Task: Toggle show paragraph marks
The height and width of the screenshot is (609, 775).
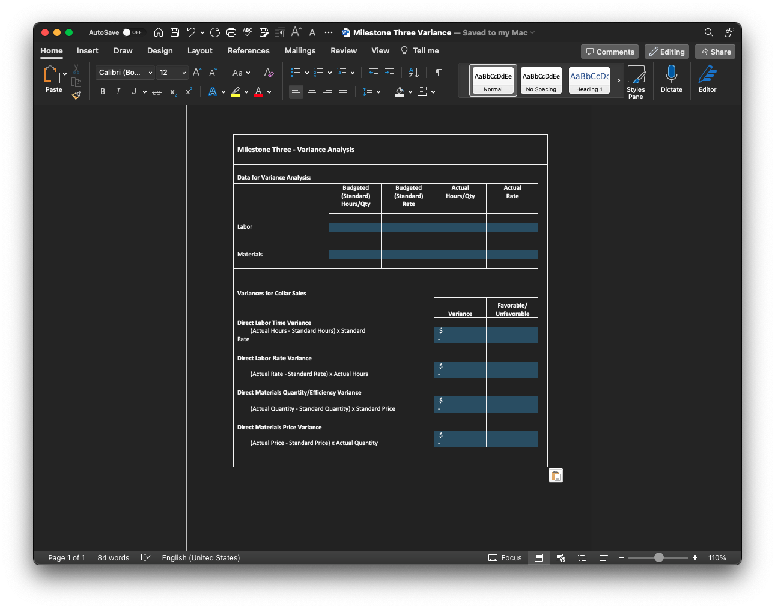Action: coord(439,73)
